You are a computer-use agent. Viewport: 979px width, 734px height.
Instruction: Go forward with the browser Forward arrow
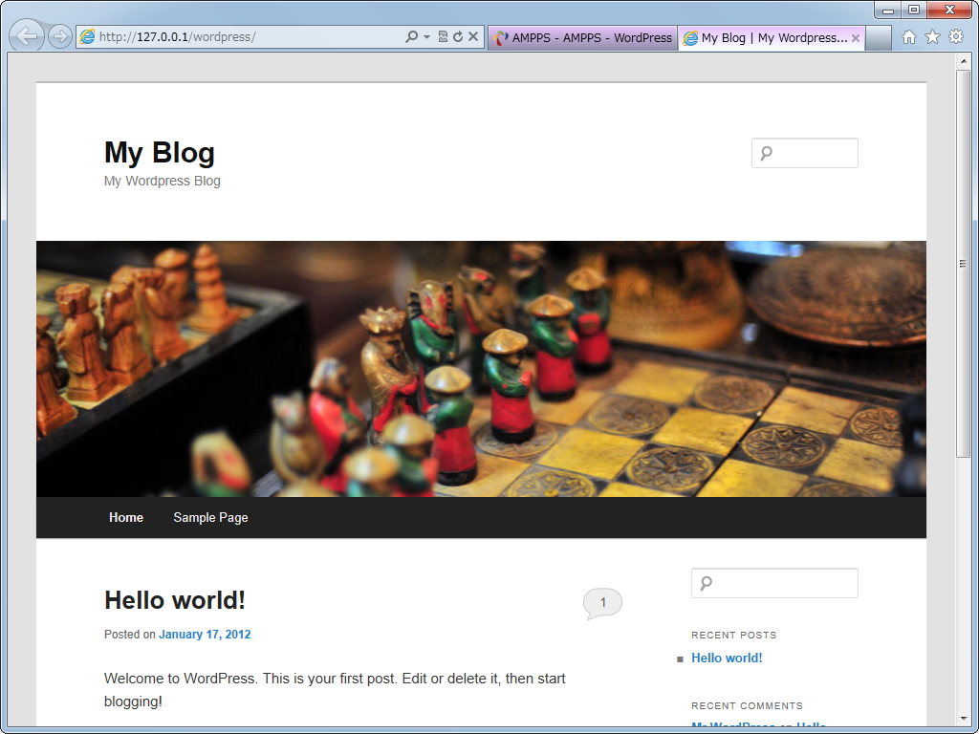pyautogui.click(x=60, y=37)
